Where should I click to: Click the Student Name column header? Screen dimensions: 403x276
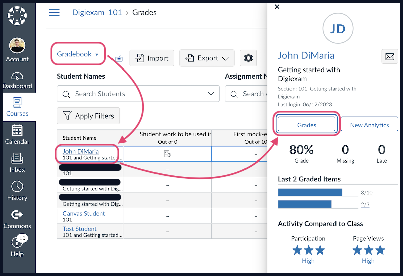[90, 138]
